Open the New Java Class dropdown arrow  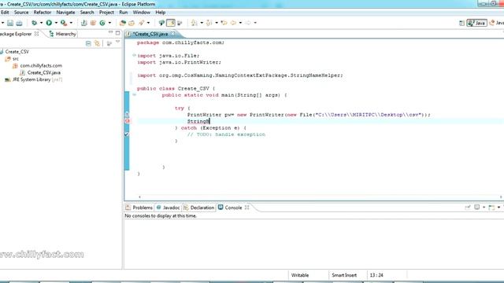pos(109,23)
